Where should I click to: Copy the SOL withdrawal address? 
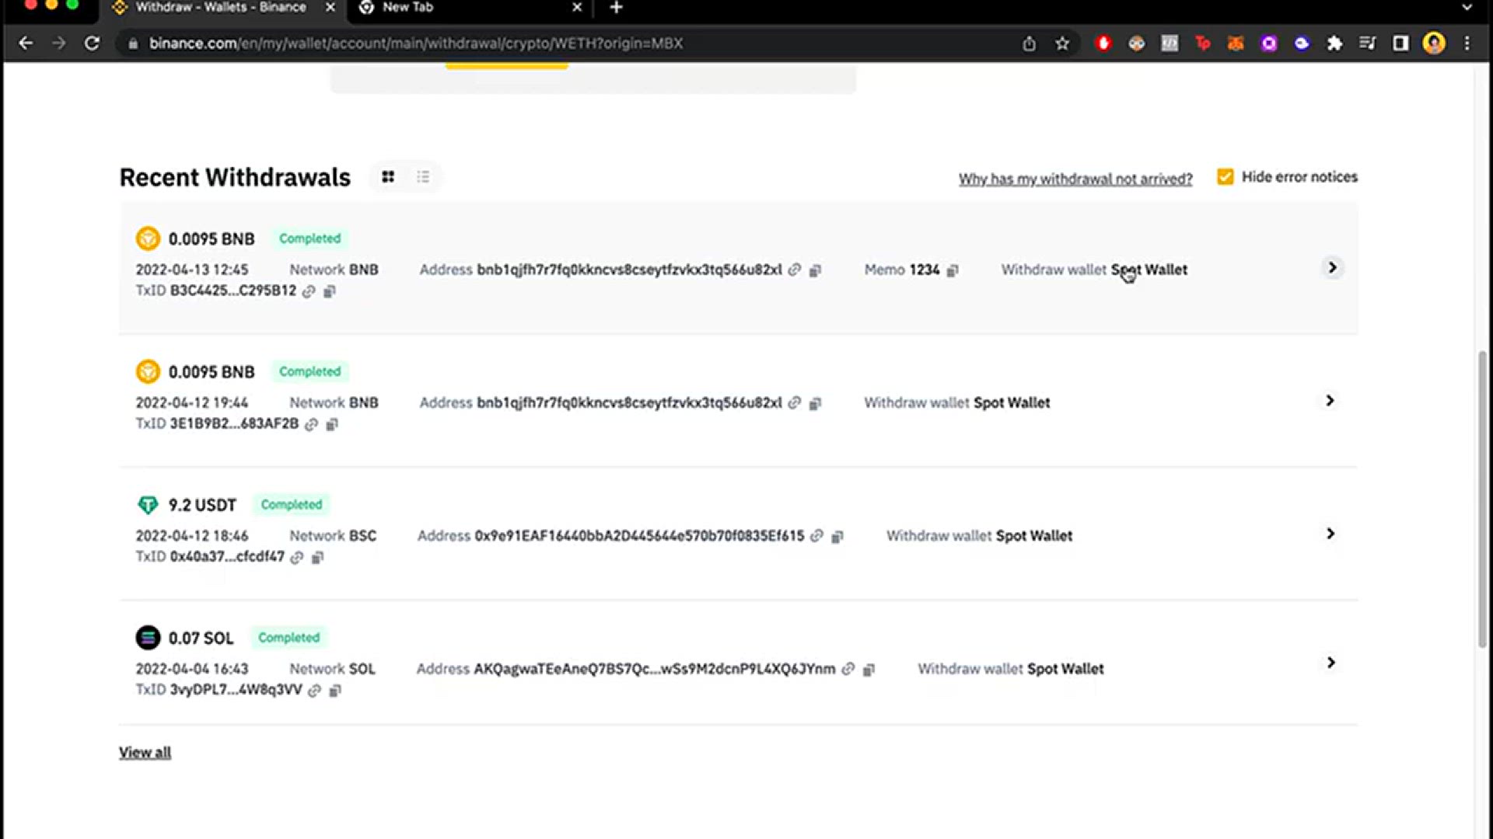point(869,670)
